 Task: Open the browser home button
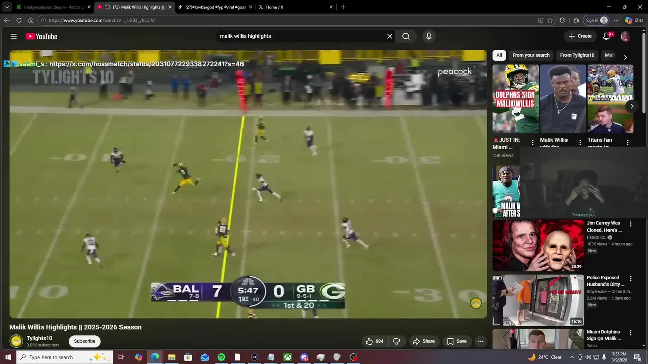31,20
